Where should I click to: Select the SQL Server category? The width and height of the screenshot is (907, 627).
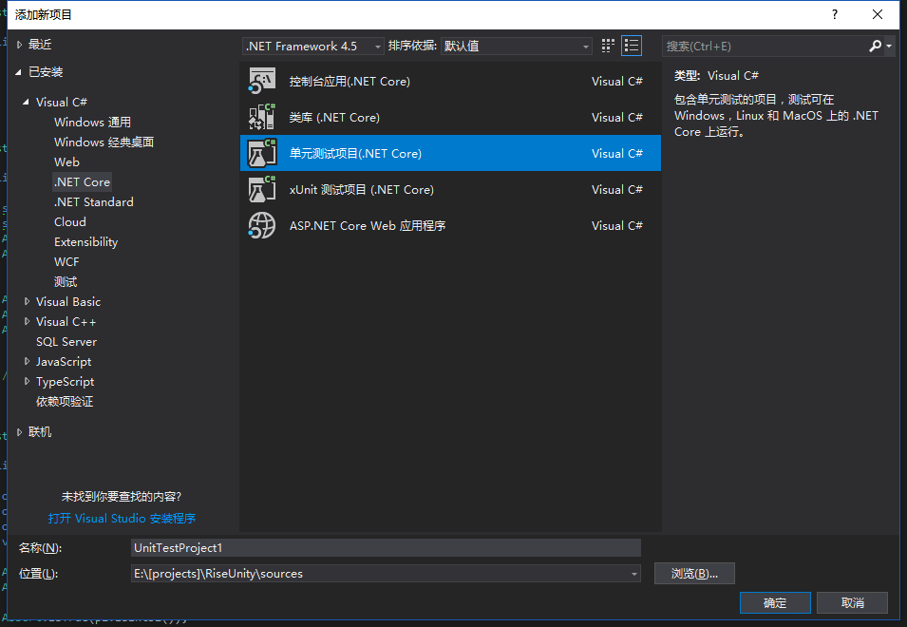click(66, 342)
